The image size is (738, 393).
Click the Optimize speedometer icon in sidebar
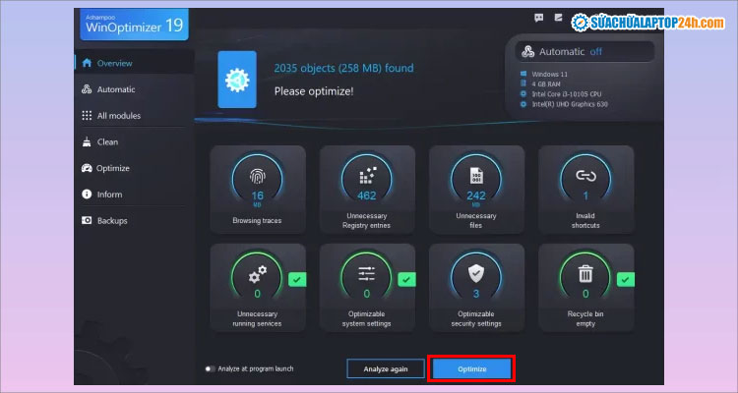coord(87,168)
